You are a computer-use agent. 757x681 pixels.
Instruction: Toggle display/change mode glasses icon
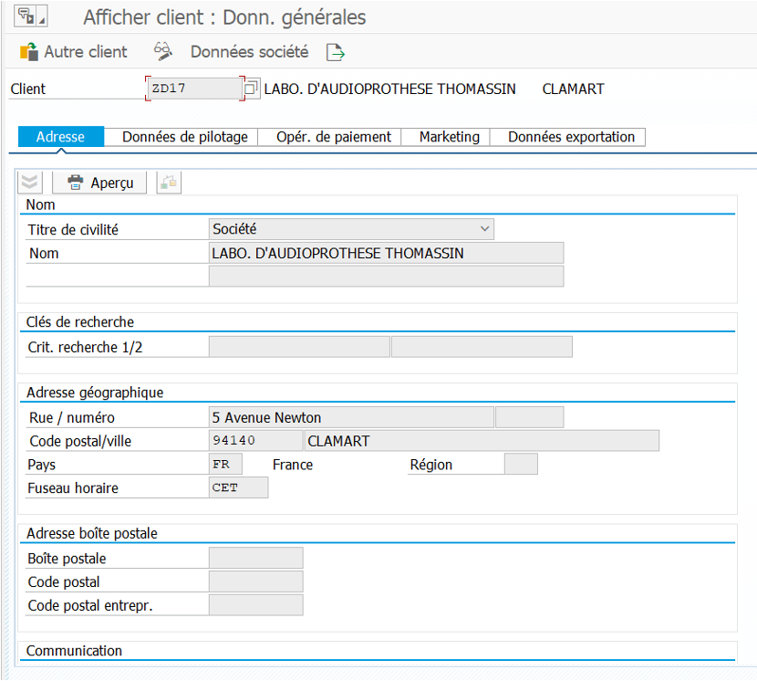(163, 51)
